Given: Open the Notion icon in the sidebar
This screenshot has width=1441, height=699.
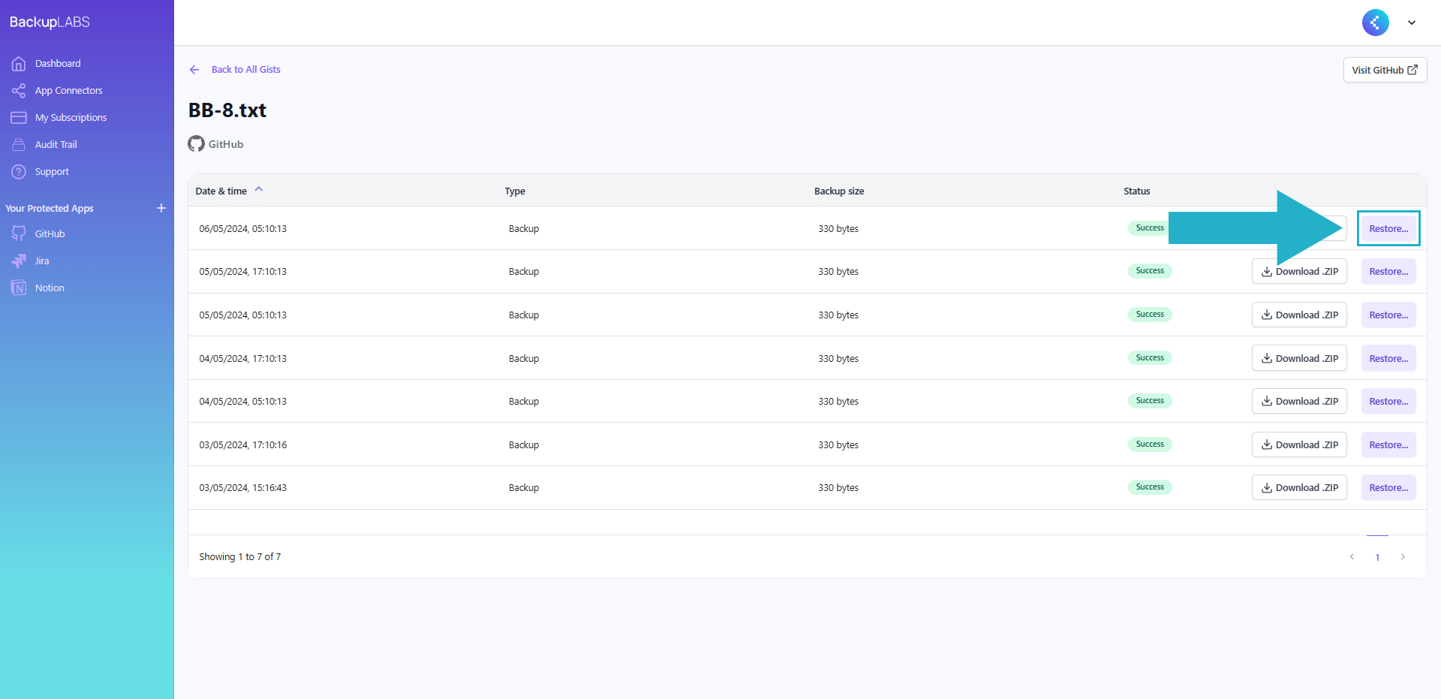Looking at the screenshot, I should [x=19, y=288].
